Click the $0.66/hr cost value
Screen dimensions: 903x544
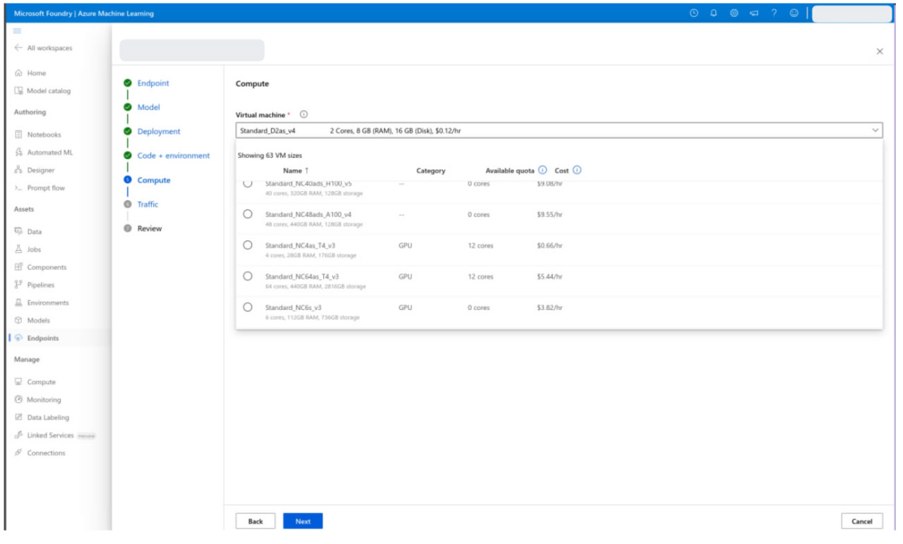[550, 246]
